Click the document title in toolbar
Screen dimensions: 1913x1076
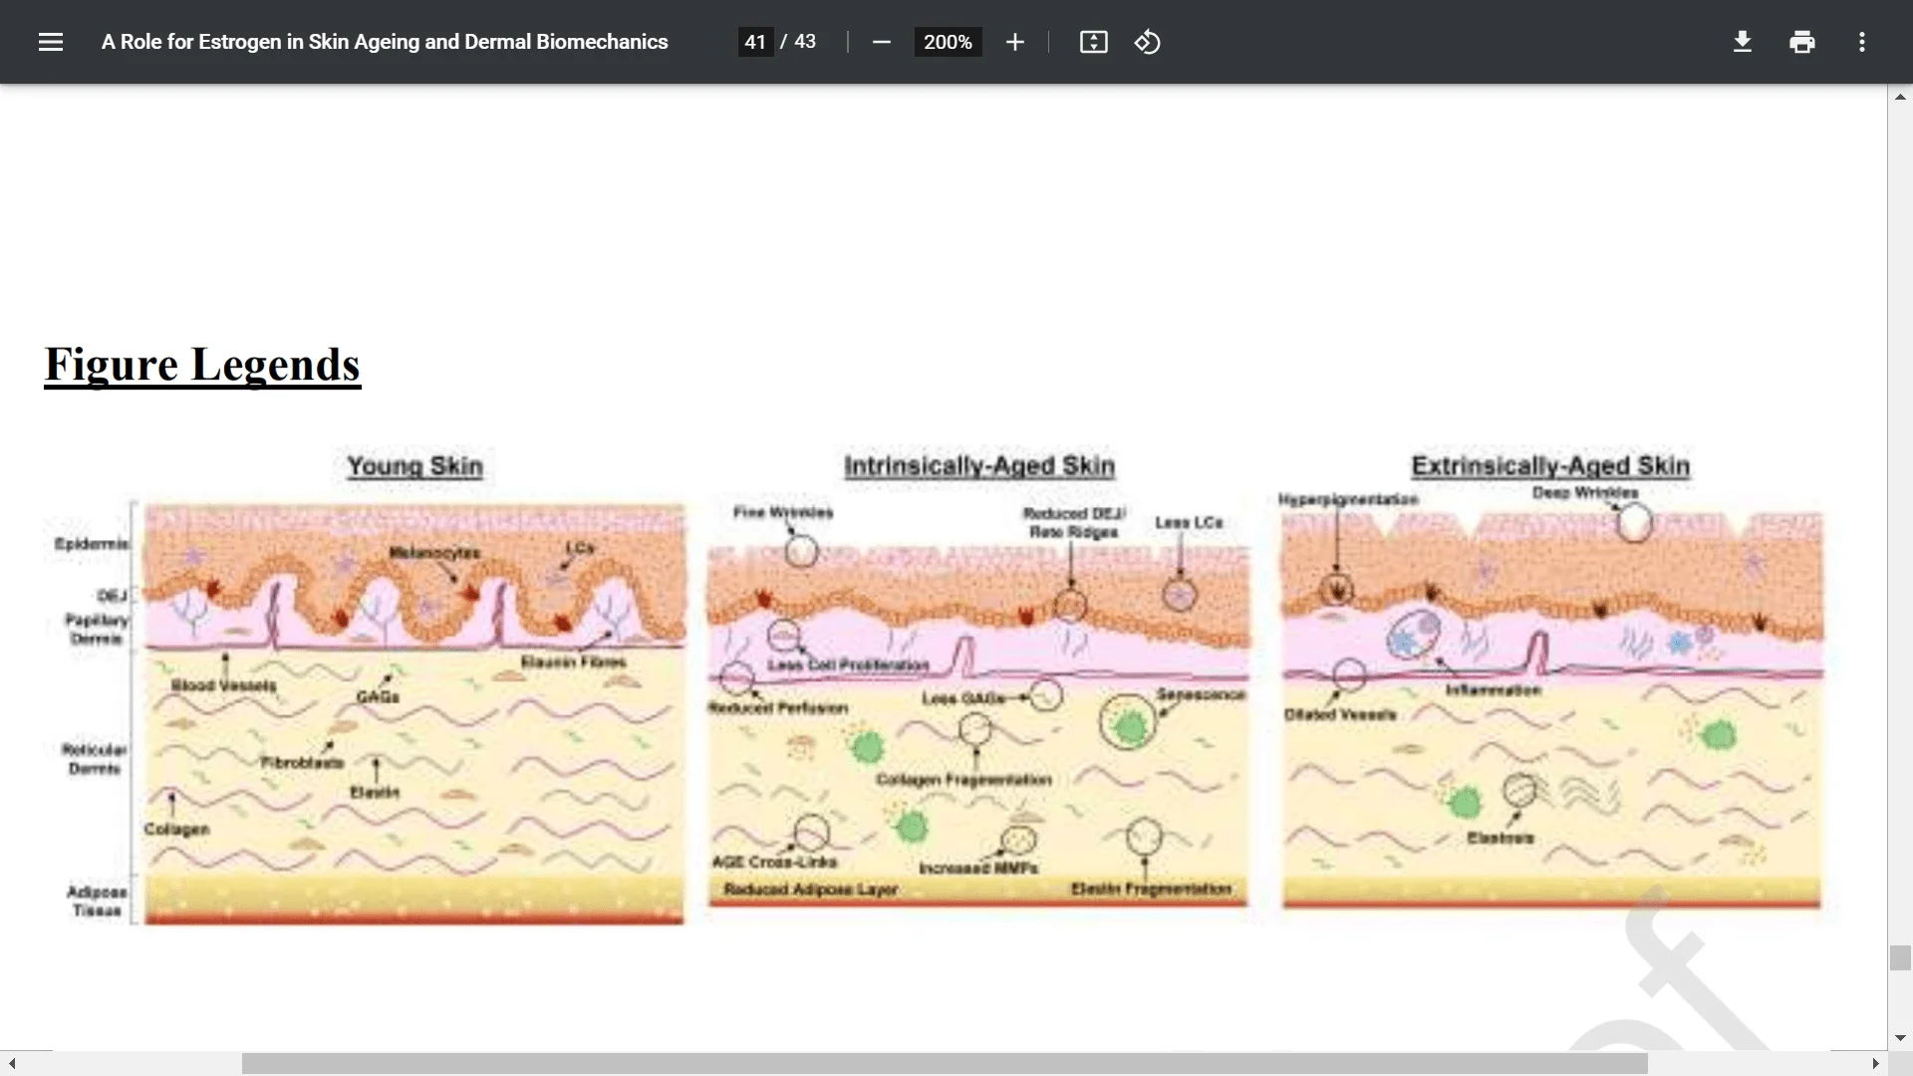click(x=385, y=42)
